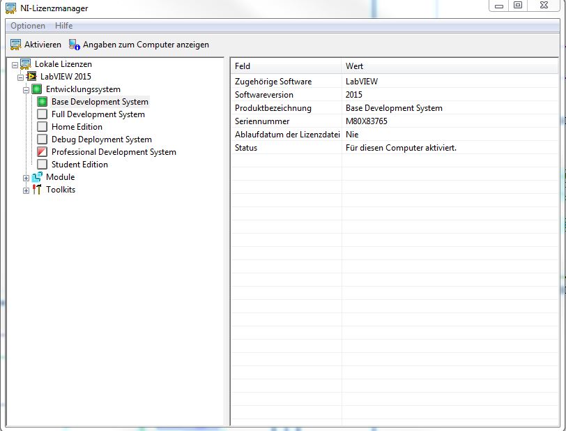Expand the Toolkits tree node
The height and width of the screenshot is (431, 566).
pyautogui.click(x=26, y=190)
